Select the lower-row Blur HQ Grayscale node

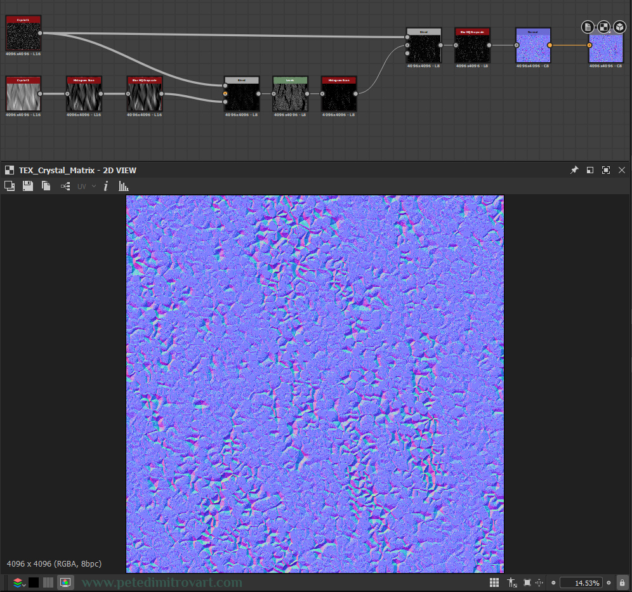point(145,94)
